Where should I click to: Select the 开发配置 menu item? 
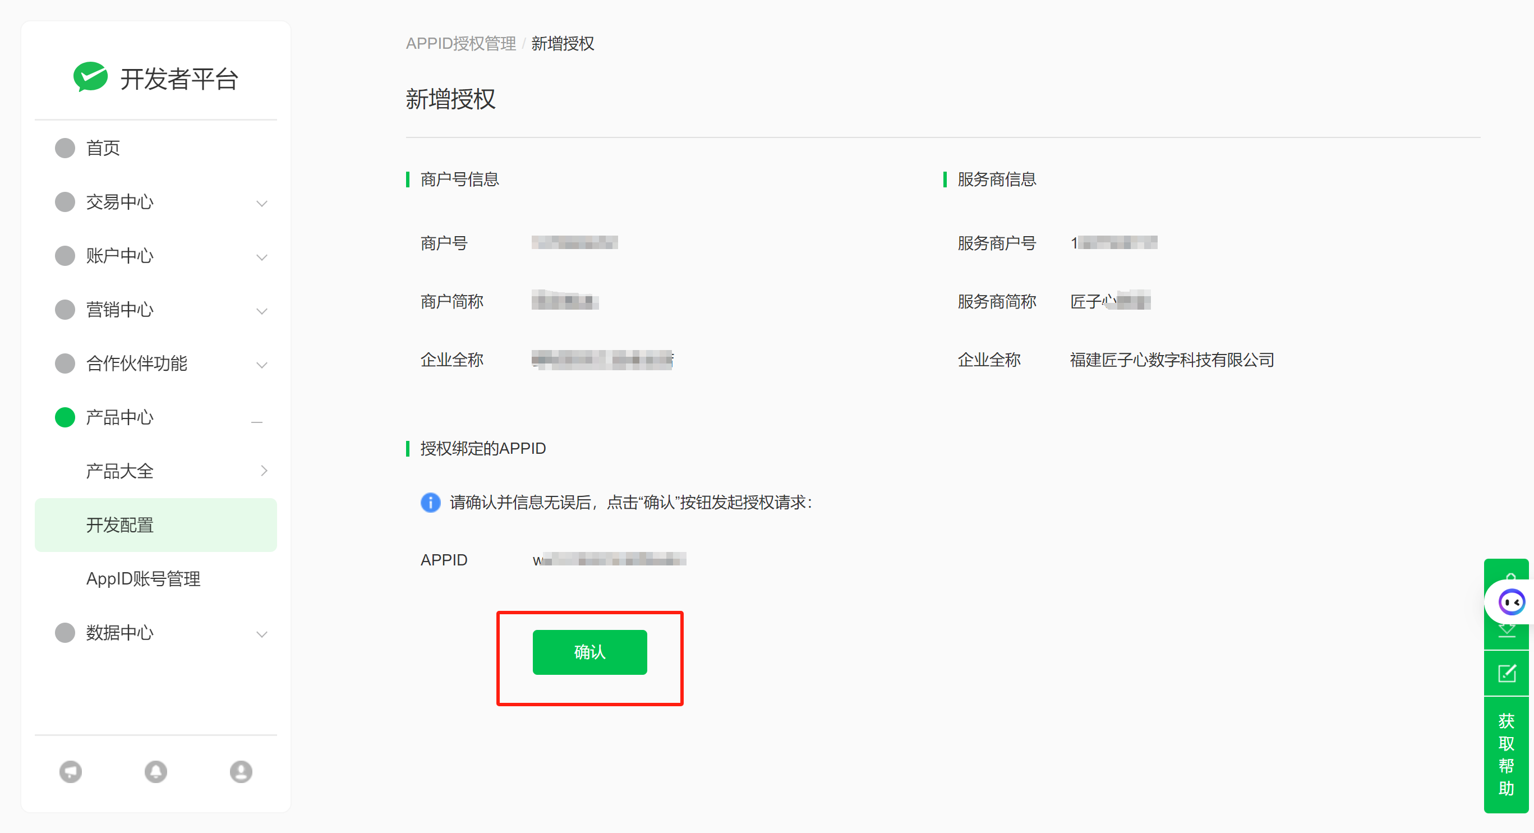pyautogui.click(x=119, y=524)
